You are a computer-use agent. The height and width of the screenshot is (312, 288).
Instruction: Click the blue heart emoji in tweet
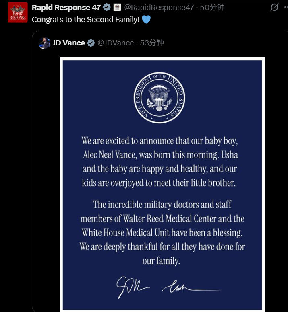click(146, 19)
